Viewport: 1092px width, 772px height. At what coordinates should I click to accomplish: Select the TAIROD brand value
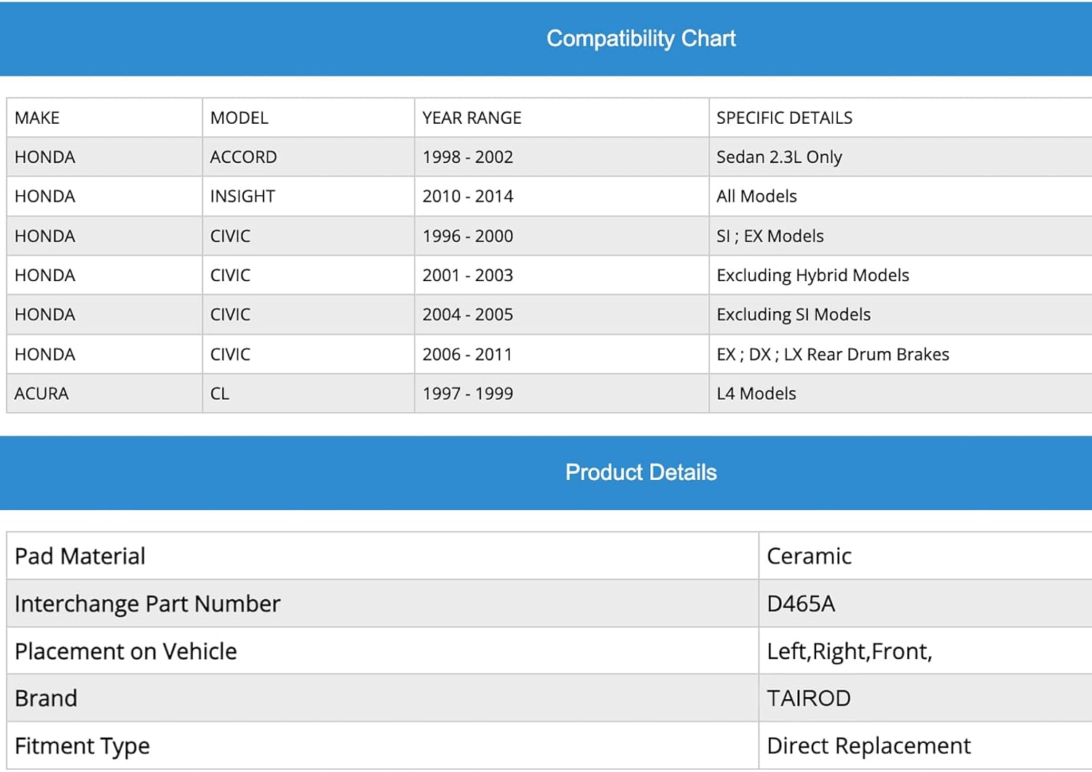point(809,698)
